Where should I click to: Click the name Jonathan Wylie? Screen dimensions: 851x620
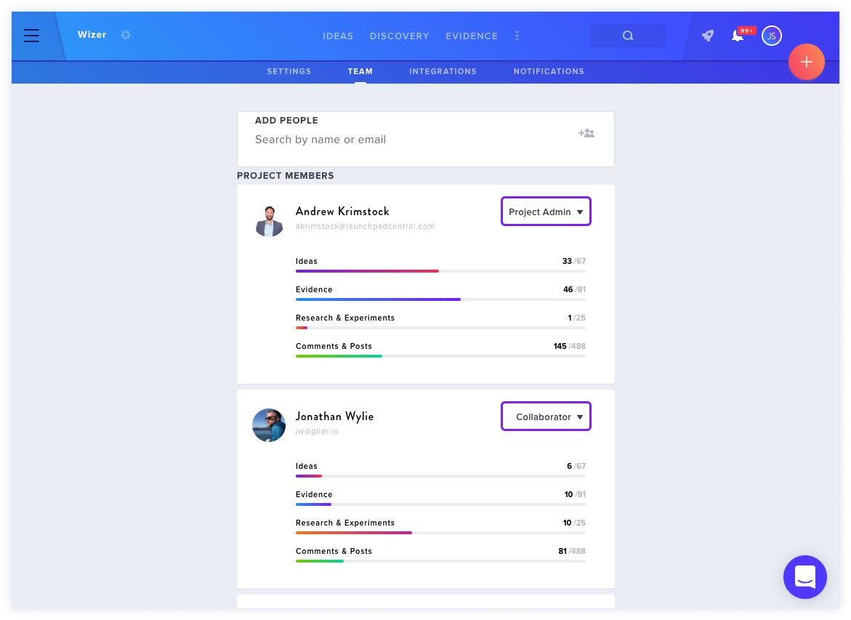[x=334, y=416]
